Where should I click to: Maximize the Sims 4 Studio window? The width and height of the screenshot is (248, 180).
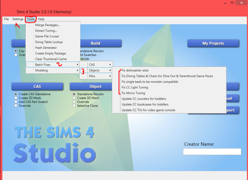[x=232, y=3]
